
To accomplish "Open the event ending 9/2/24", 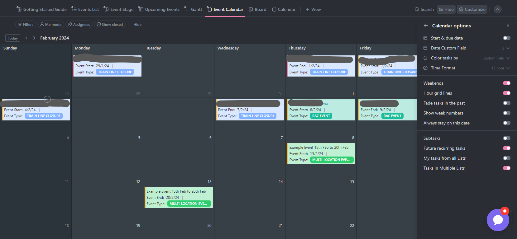I will coord(388,110).
